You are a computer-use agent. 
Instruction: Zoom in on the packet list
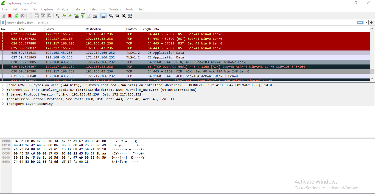[111, 16]
